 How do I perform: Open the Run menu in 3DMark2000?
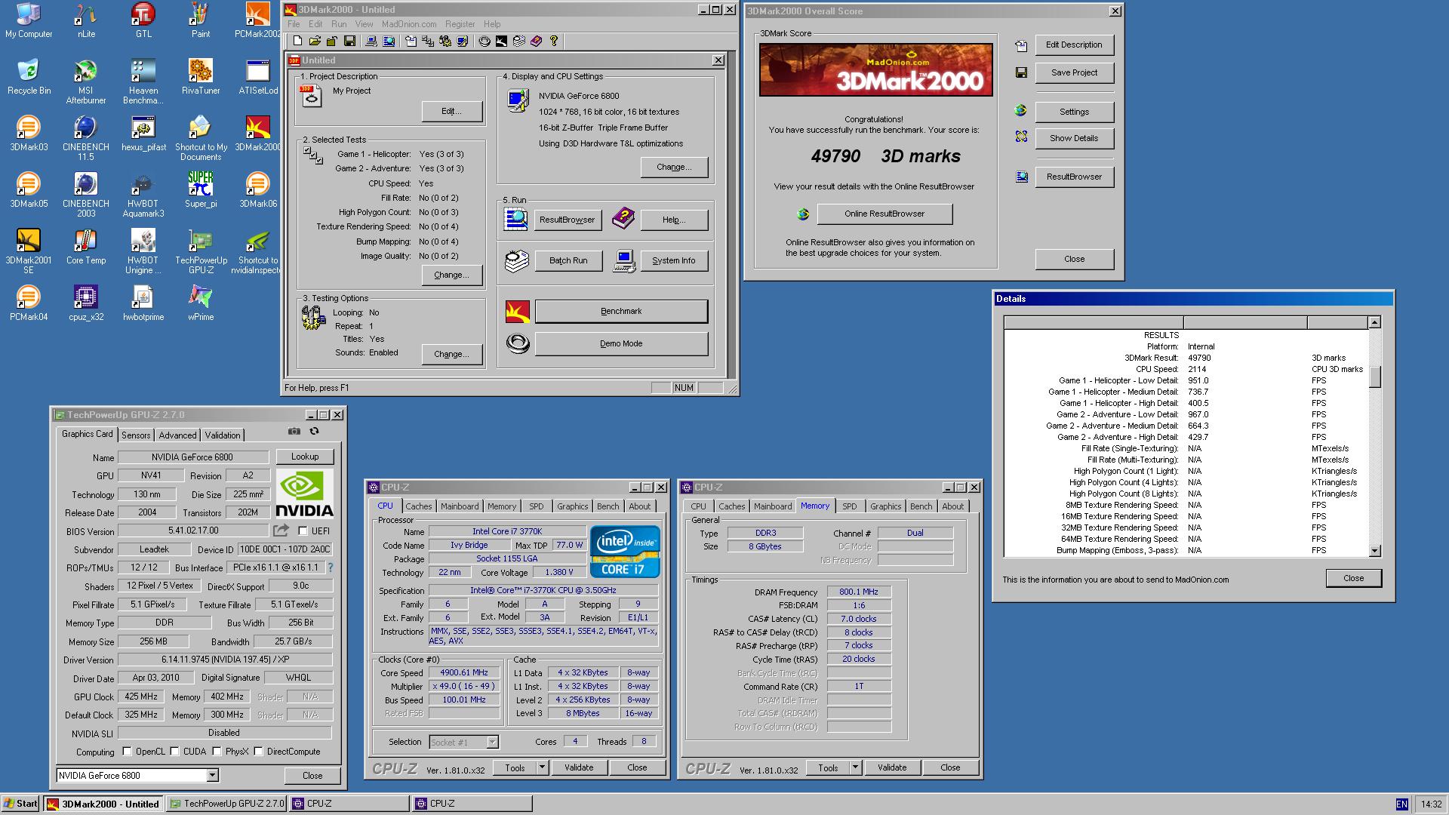point(339,24)
